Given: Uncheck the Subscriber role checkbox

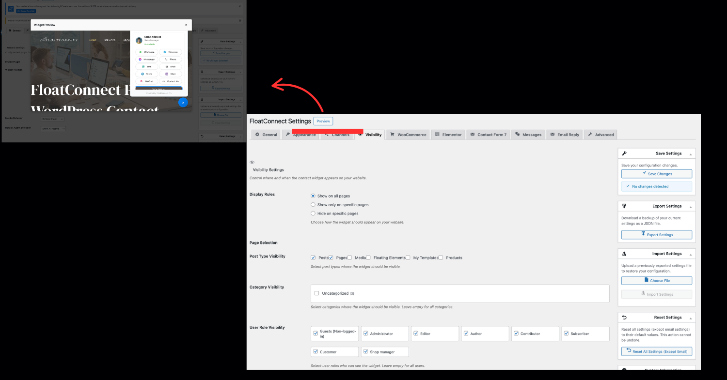Looking at the screenshot, I should [566, 334].
